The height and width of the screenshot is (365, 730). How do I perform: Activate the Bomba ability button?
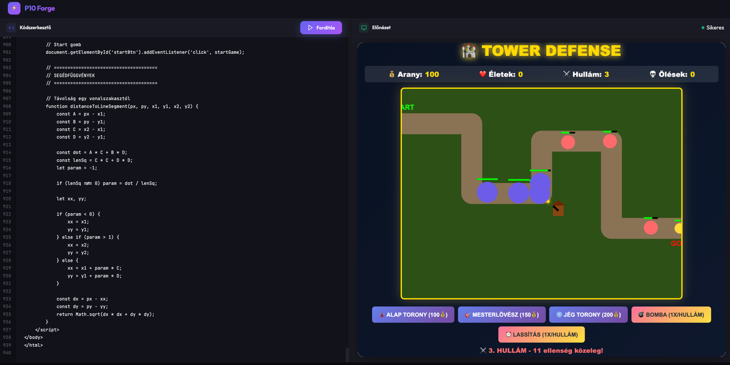pyautogui.click(x=671, y=315)
